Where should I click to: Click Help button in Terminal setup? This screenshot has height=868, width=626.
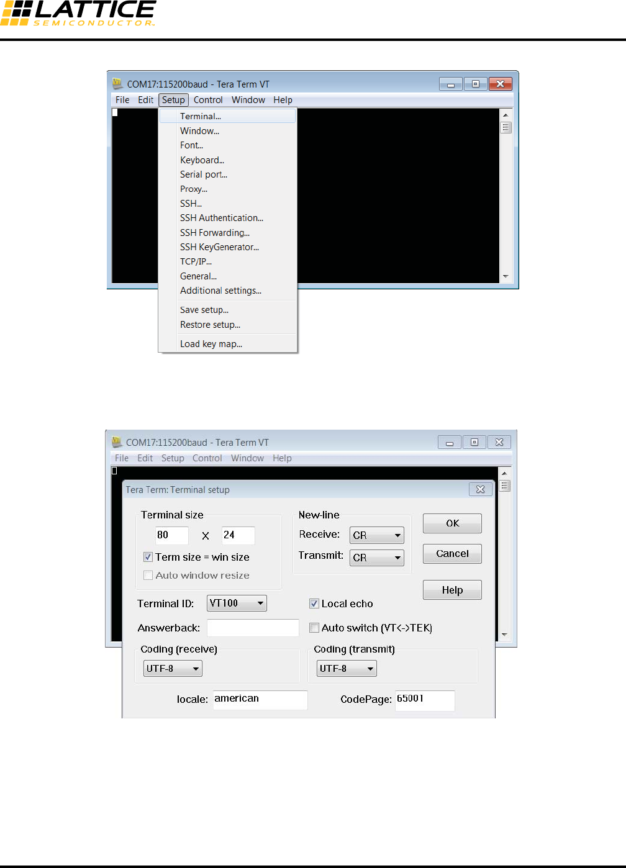(x=452, y=590)
